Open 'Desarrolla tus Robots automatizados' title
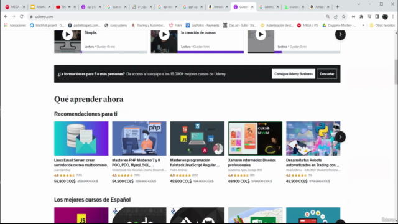The width and height of the screenshot is (398, 224). pos(312,162)
